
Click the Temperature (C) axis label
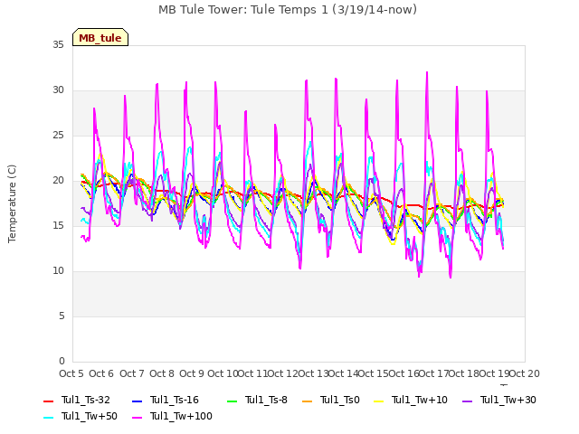click(12, 203)
